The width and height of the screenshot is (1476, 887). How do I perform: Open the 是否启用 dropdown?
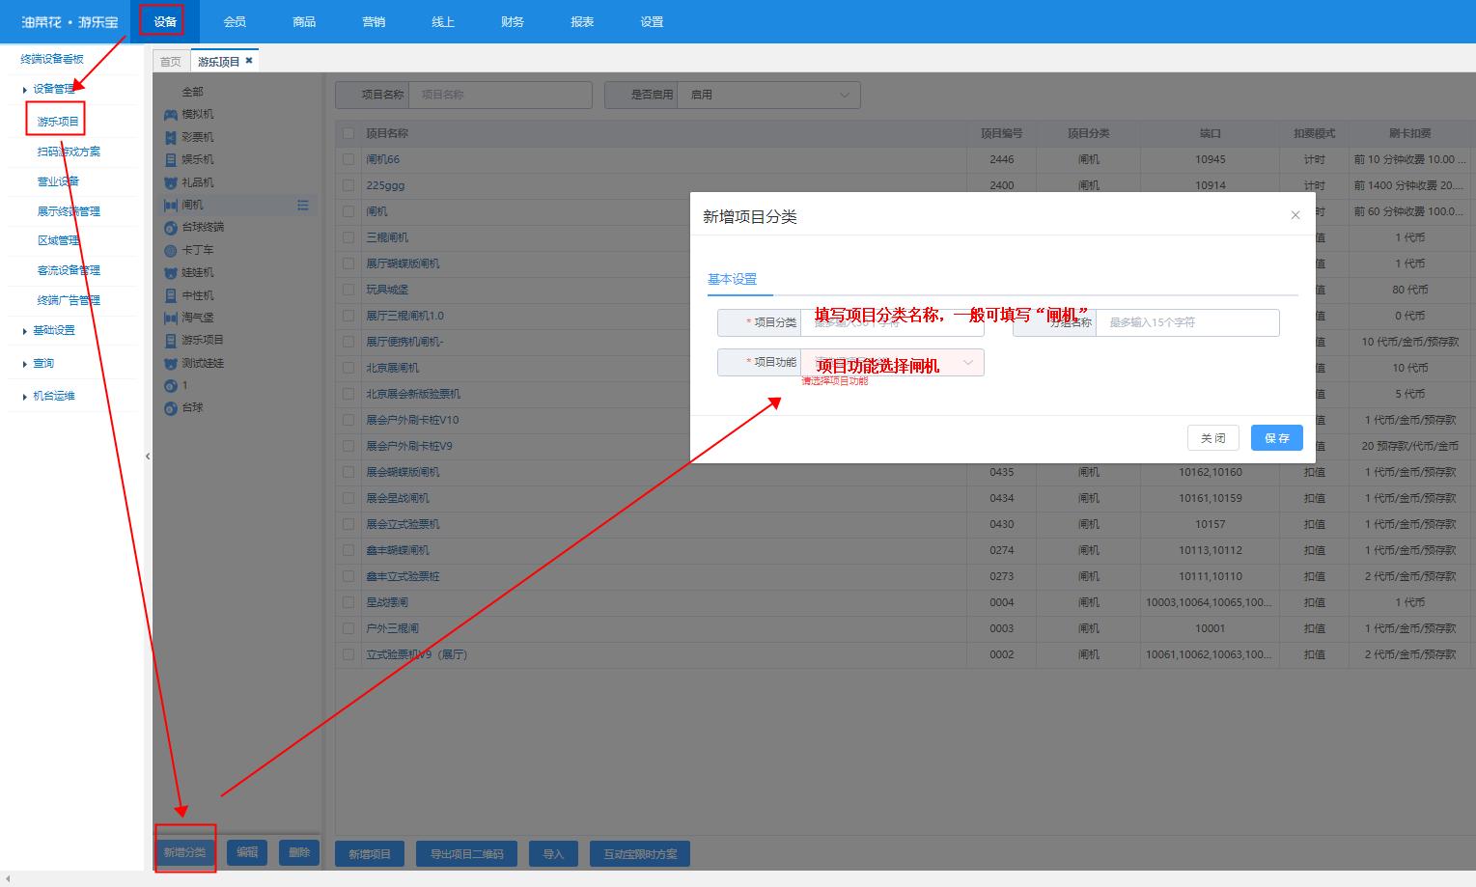coord(768,95)
